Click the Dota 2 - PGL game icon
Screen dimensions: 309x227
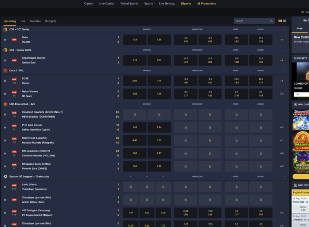(x=5, y=71)
